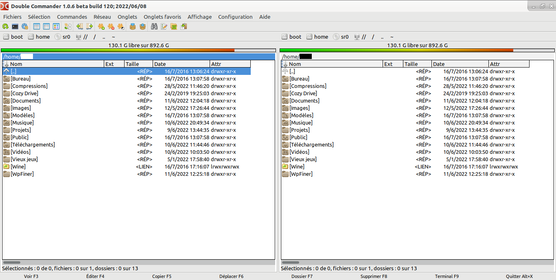
Task: Click Dossier F7 button
Action: pos(302,276)
